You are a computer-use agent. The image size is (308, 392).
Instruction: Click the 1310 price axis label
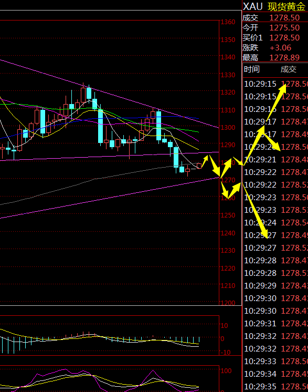pyautogui.click(x=228, y=110)
